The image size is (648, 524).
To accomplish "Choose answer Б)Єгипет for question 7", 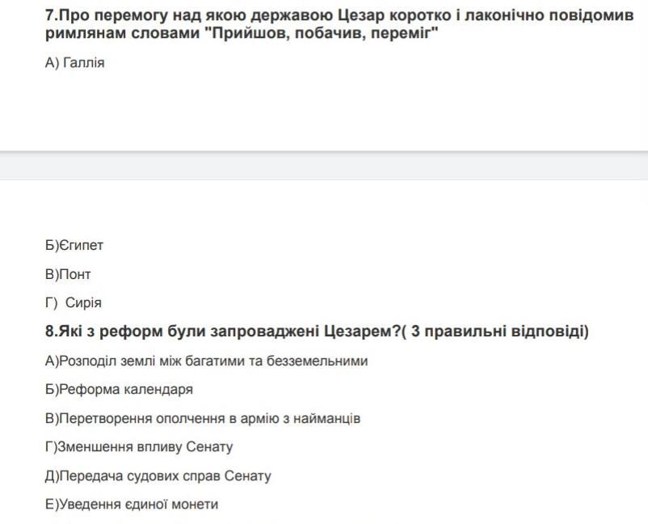I will pyautogui.click(x=74, y=245).
